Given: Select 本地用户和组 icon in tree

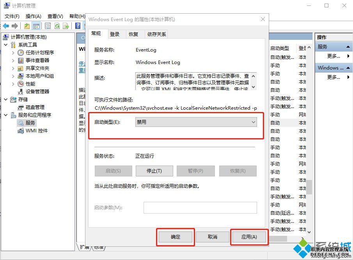Looking at the screenshot, I should click(21, 76).
